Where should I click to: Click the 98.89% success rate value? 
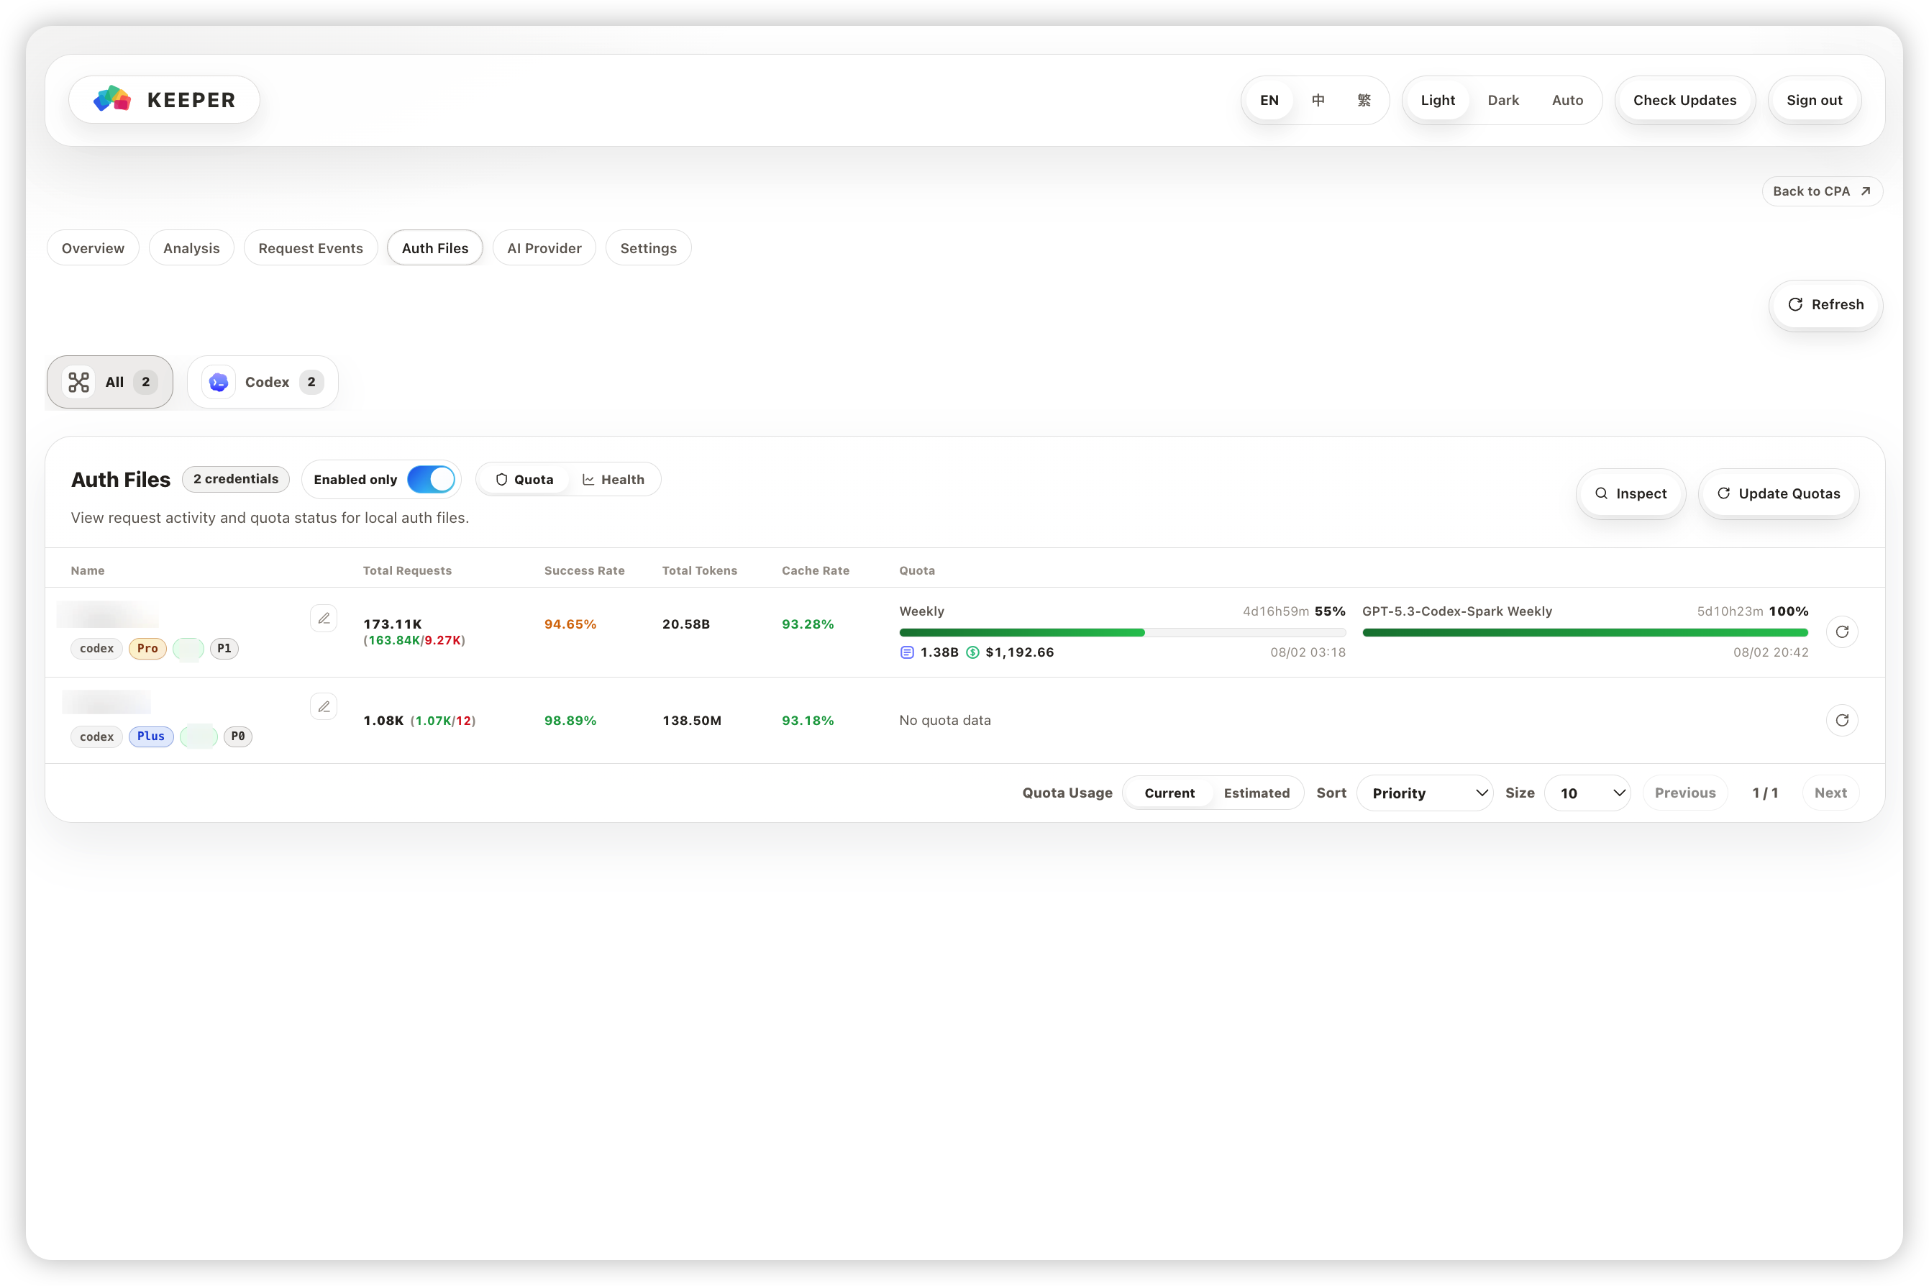coord(570,720)
